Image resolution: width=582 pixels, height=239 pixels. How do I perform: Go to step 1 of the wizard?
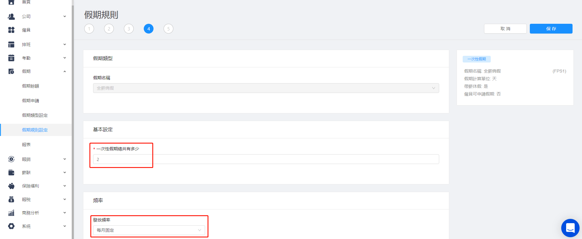coord(89,29)
